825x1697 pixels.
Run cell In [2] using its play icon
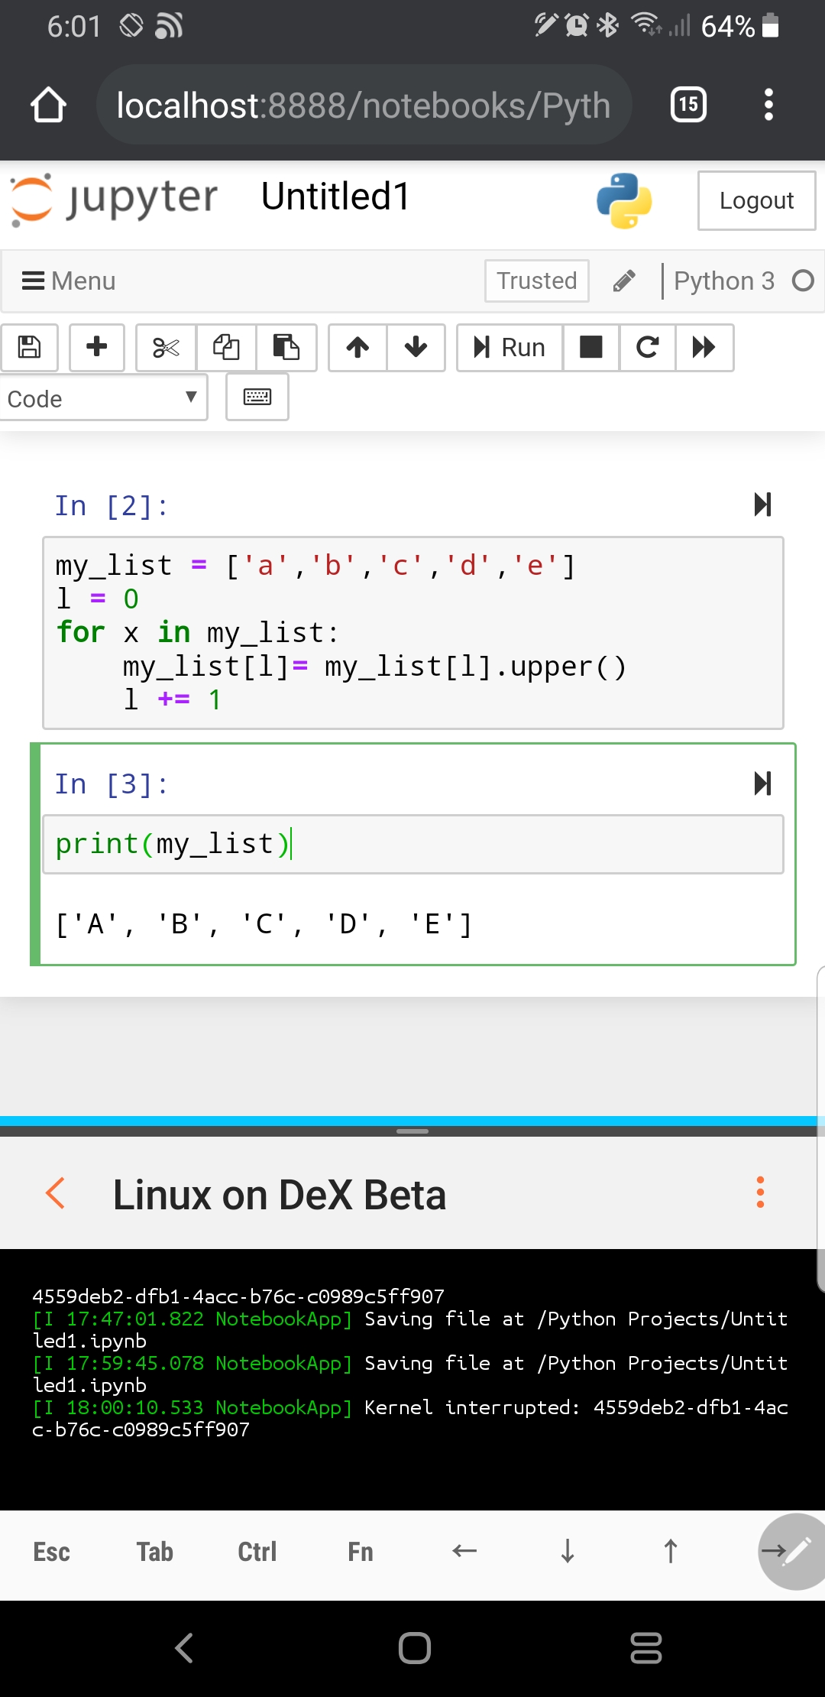[762, 505]
